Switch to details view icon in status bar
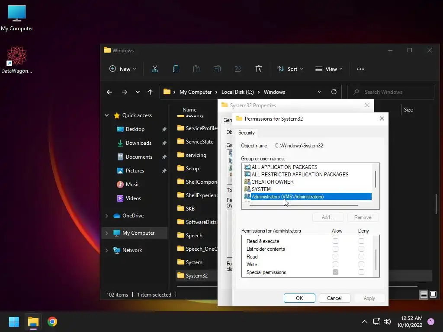Screen dimensions: 443x332 coord(424,295)
